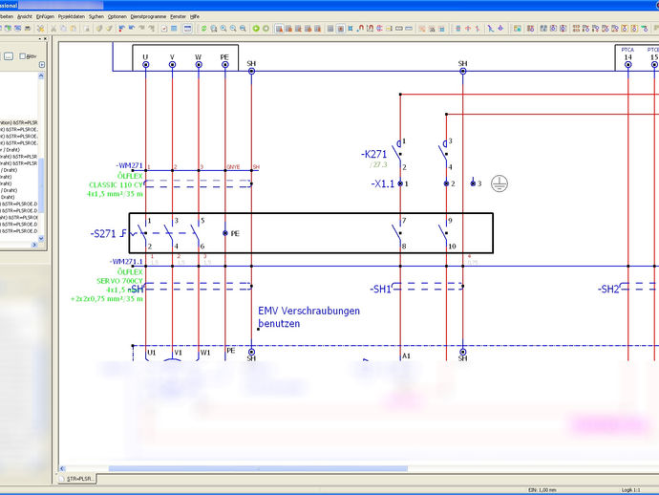659x495 pixels.
Task: Open the Hilfe menu
Action: click(195, 16)
